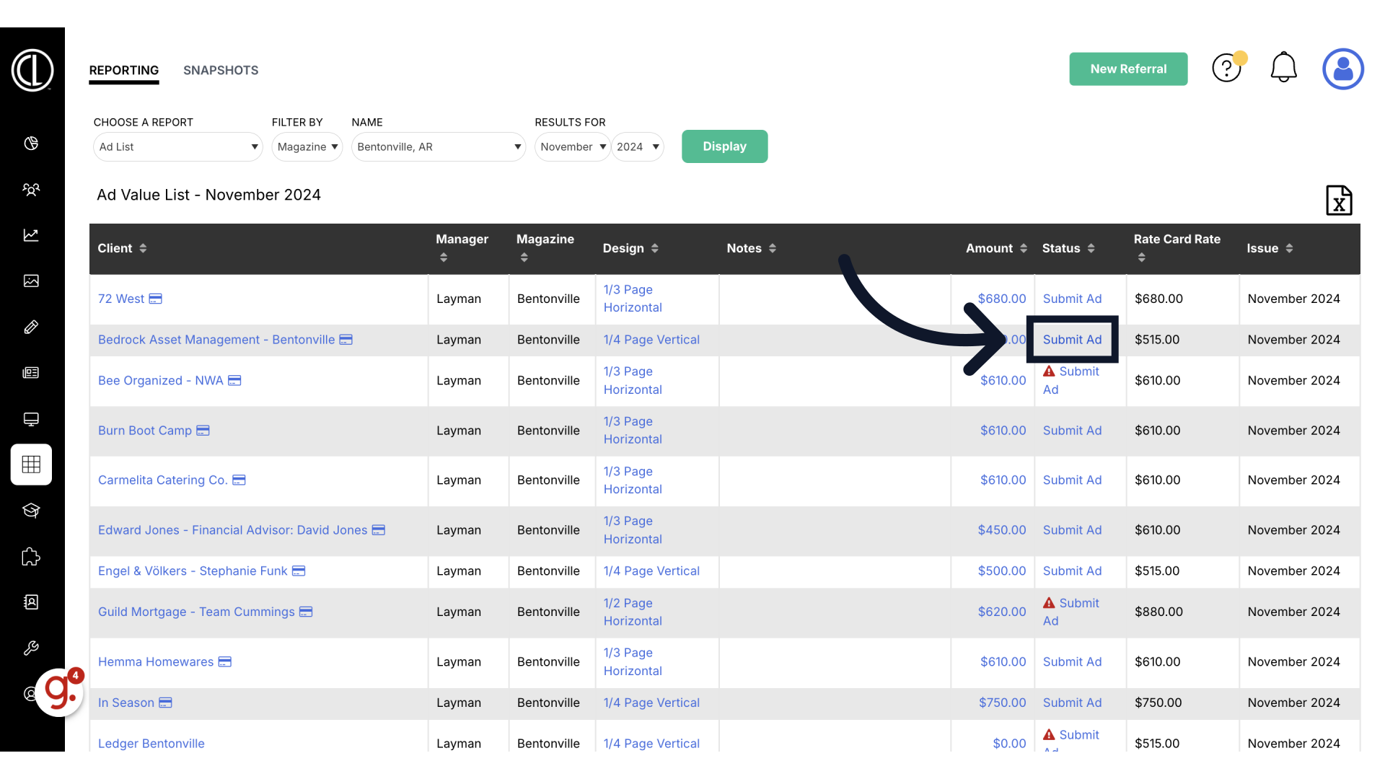This screenshot has height=779, width=1385.
Task: Open the wrench tools sidebar icon
Action: pyautogui.click(x=31, y=648)
